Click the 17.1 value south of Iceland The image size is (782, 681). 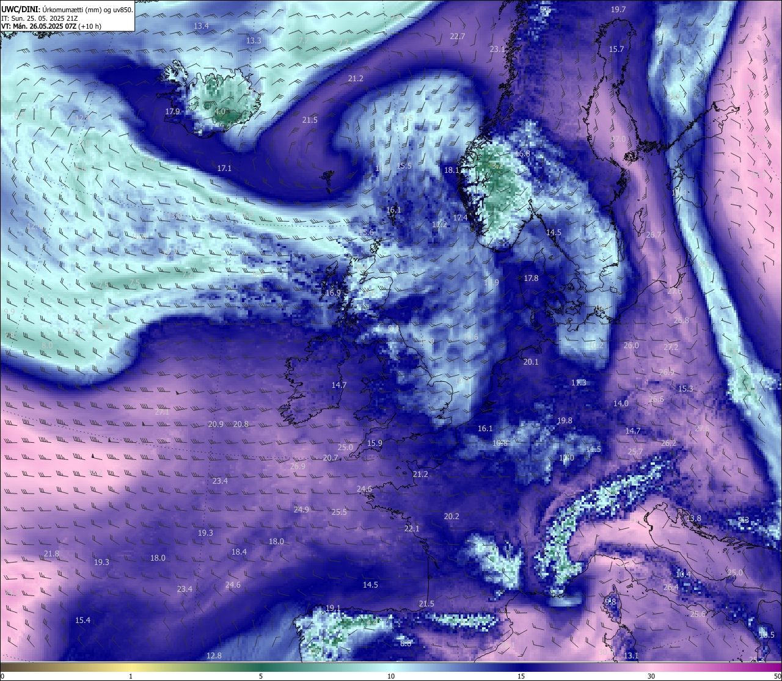click(x=224, y=168)
